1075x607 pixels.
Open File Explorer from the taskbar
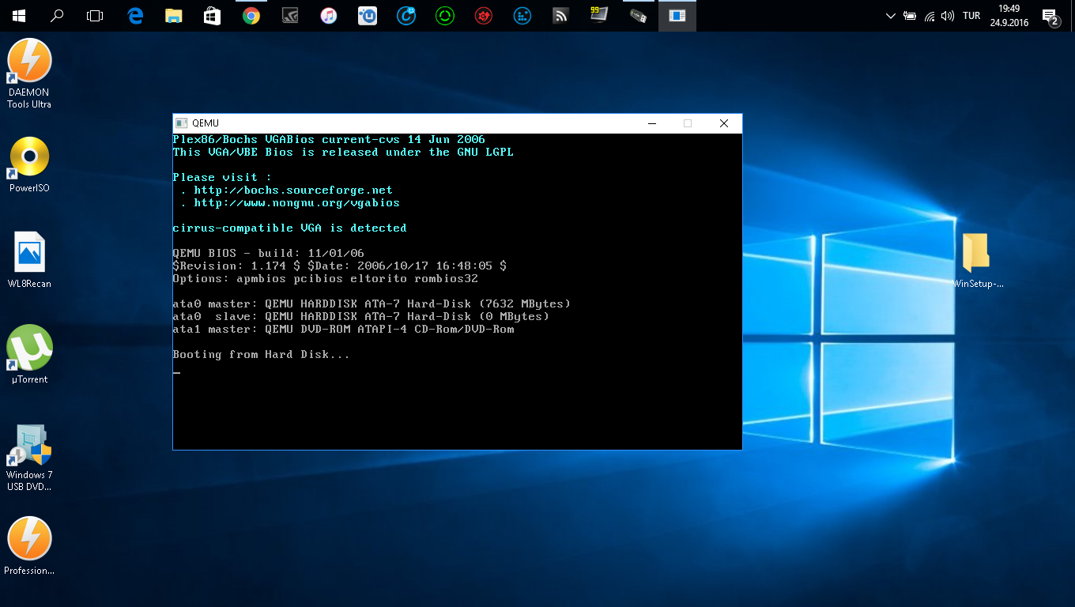174,16
